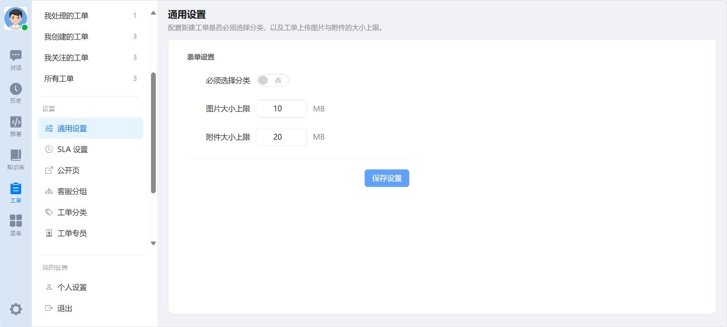
Task: Click the 必须选择分类 label
Action: coord(228,80)
